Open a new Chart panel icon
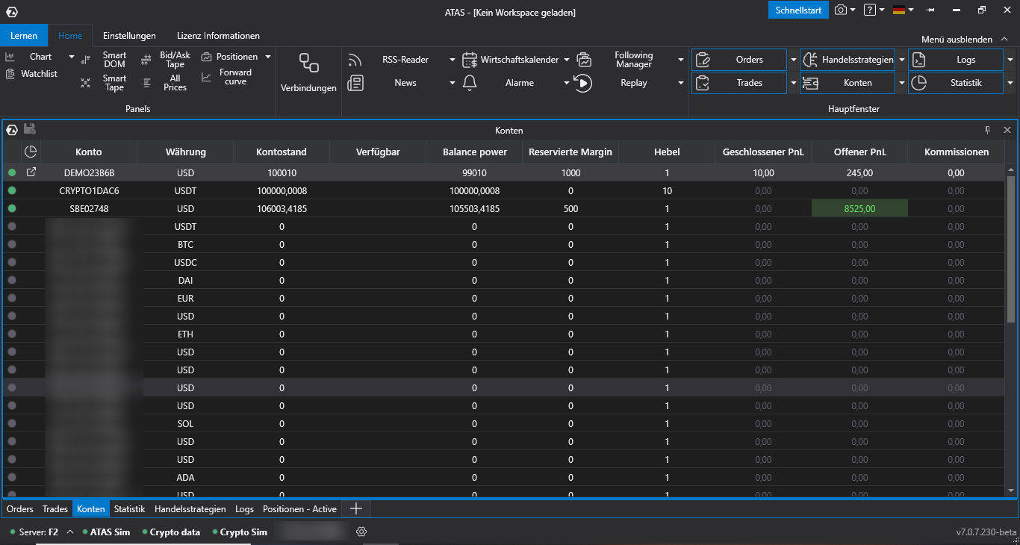 [10, 57]
